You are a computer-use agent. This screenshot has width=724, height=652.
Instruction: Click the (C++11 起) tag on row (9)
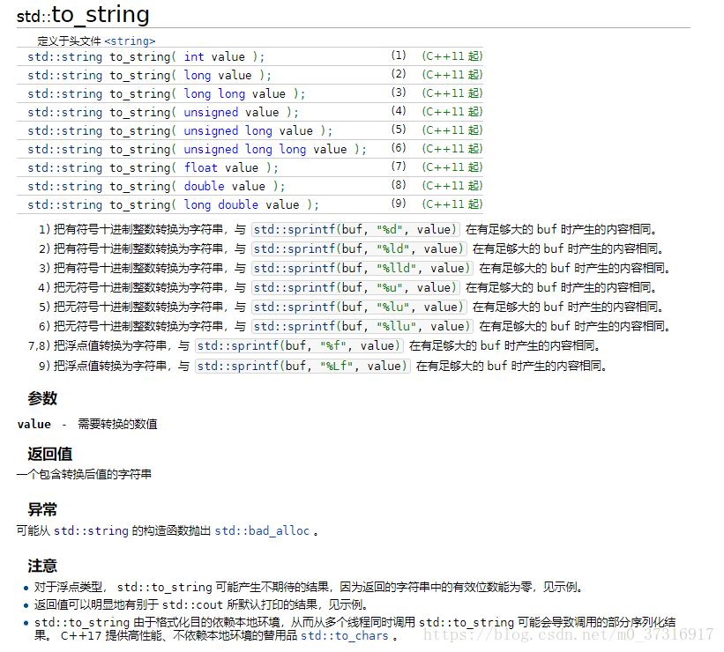[x=452, y=204]
